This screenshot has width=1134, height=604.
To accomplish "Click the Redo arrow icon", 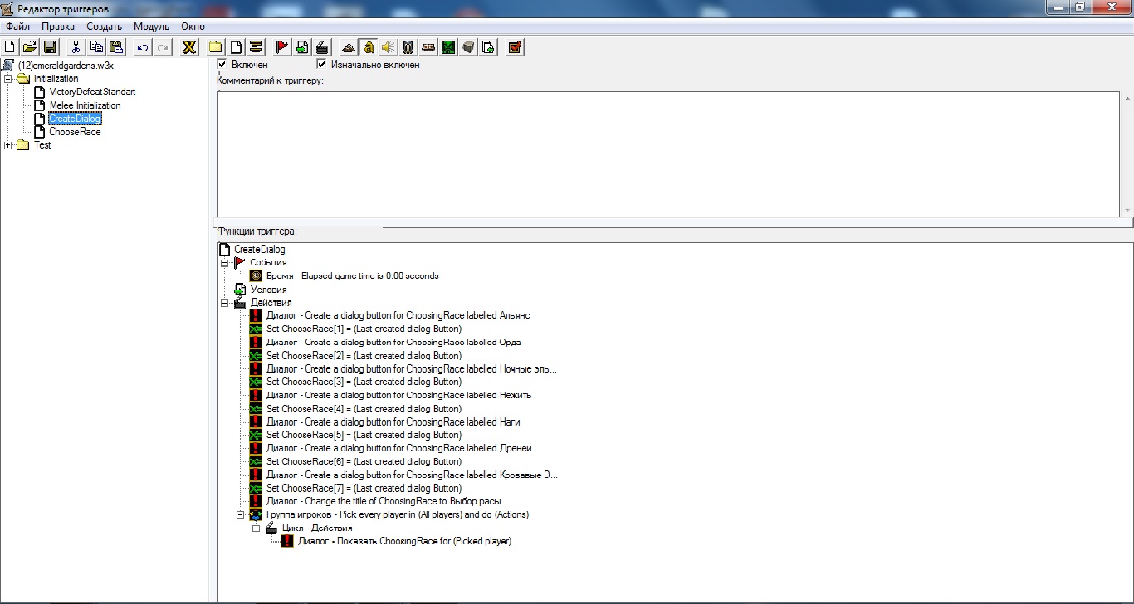I will [163, 47].
